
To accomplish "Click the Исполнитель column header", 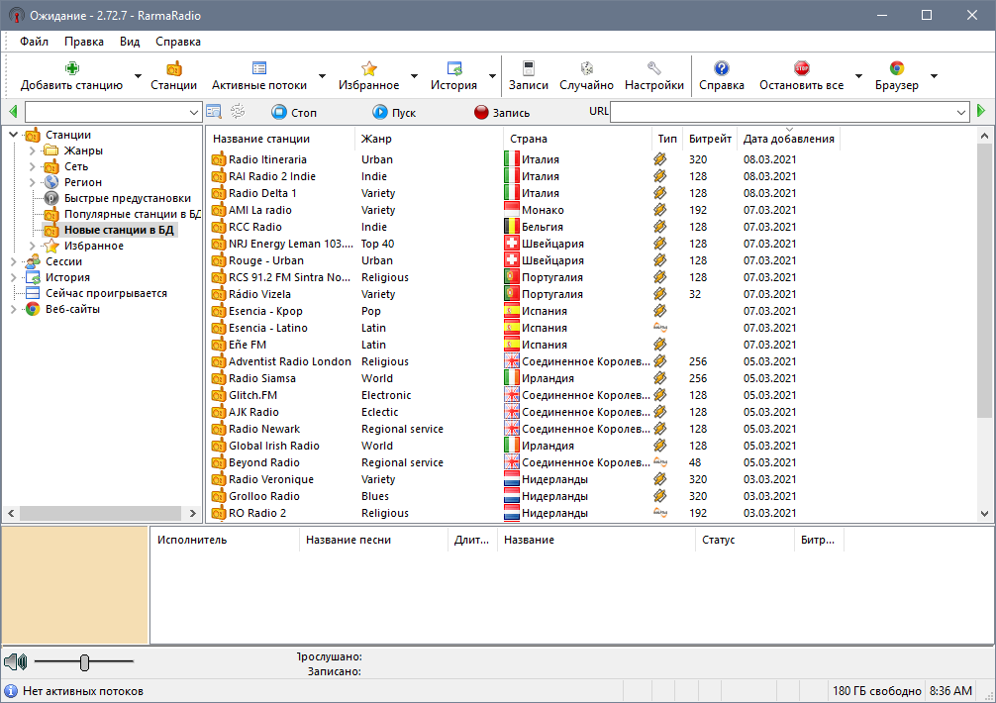I will click(225, 540).
